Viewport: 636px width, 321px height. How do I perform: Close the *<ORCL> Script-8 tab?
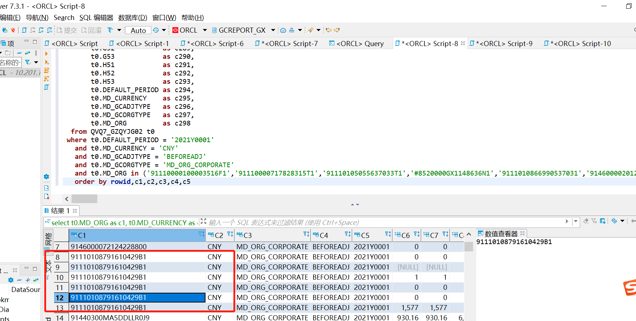pyautogui.click(x=463, y=43)
